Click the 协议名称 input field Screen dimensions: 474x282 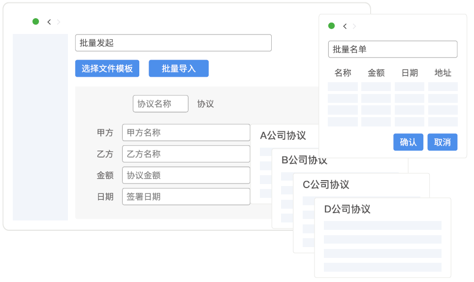(160, 104)
